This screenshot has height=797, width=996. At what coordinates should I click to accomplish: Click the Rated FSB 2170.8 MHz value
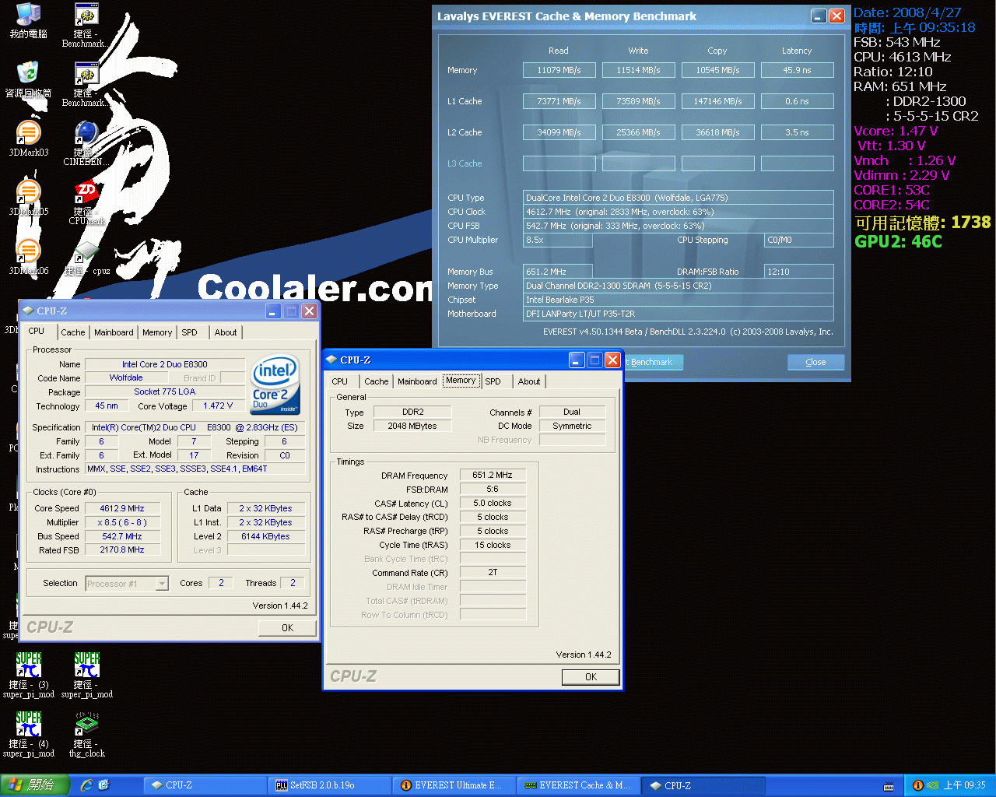click(x=122, y=549)
